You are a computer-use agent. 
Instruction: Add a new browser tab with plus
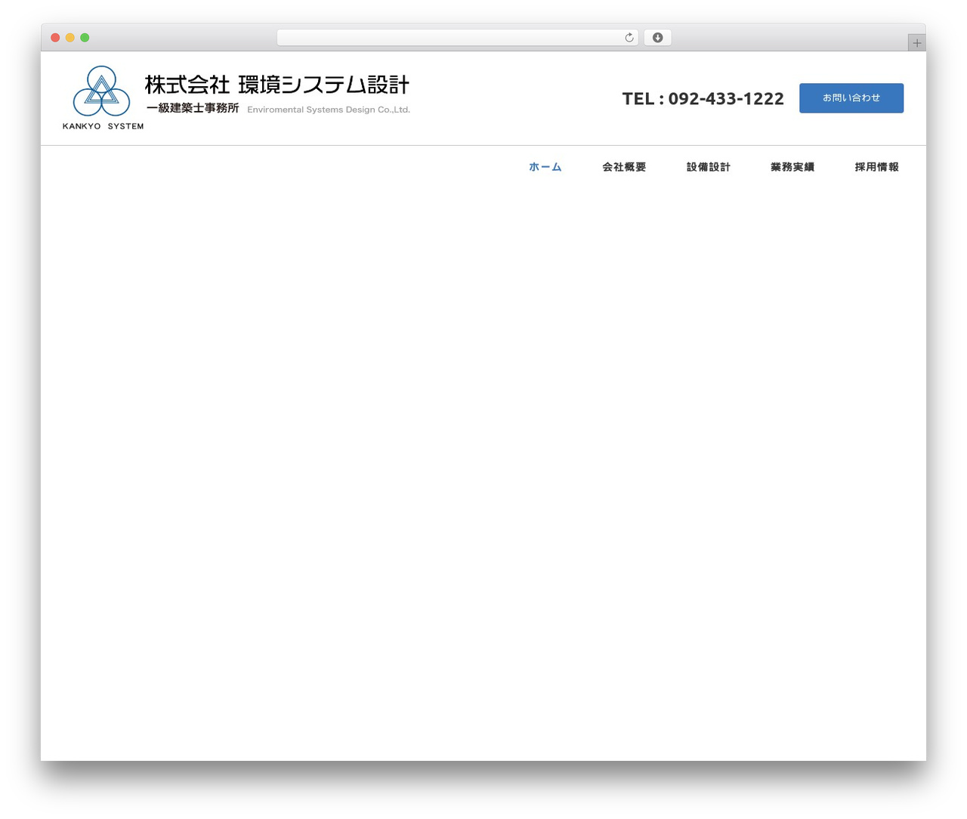click(x=916, y=43)
